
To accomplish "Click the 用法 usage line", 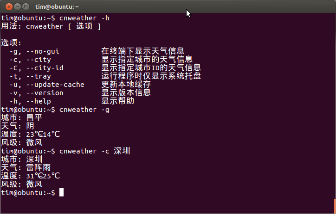I will pyautogui.click(x=51, y=26).
